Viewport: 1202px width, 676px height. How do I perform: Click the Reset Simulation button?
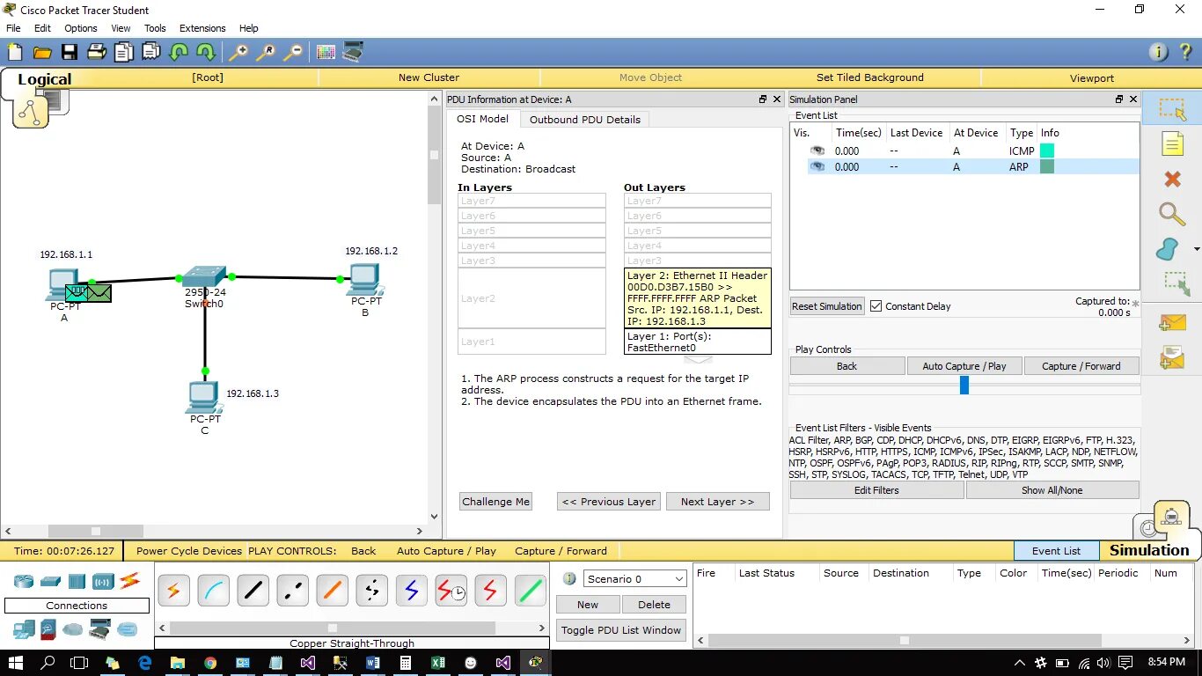[827, 306]
